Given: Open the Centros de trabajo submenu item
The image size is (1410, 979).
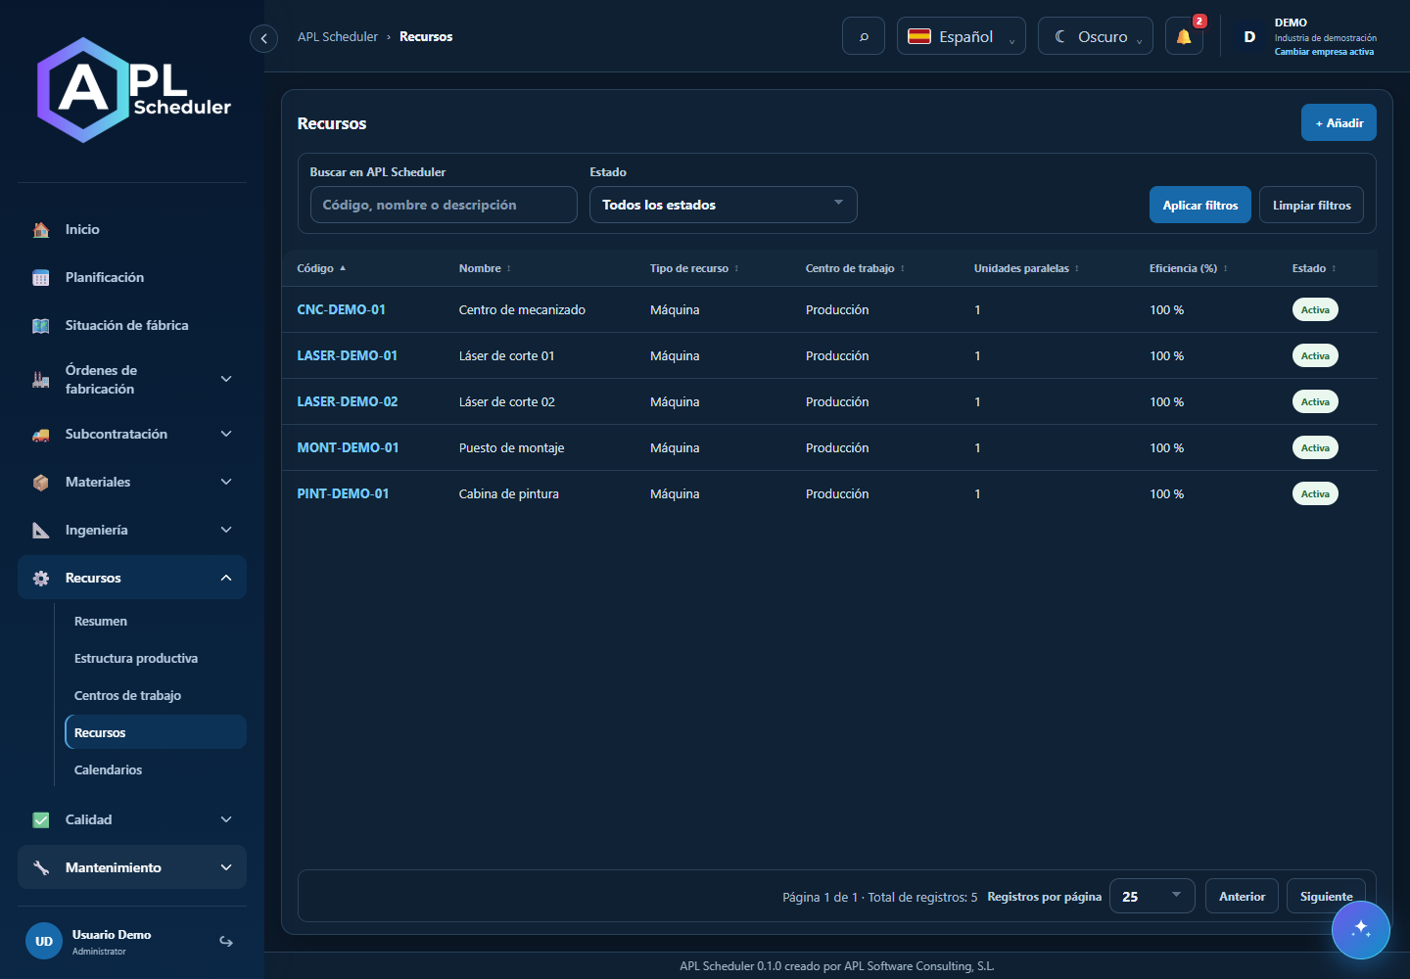Looking at the screenshot, I should [127, 695].
